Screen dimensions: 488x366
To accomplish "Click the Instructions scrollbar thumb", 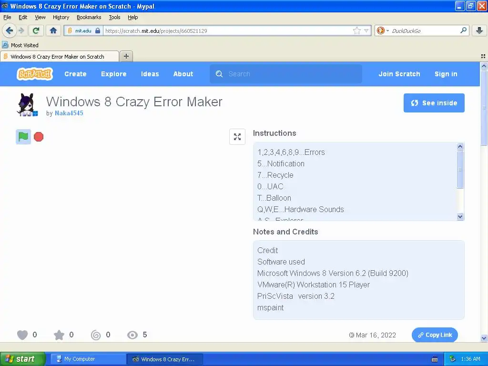I will coord(460,170).
